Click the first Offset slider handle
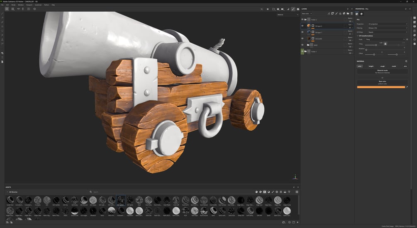The width and height of the screenshot is (417, 228). [374, 54]
